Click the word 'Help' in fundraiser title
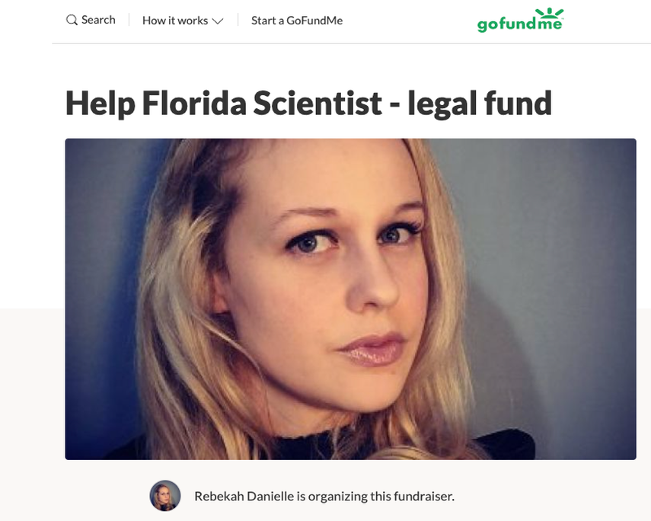Screen dimensions: 651x521 [101, 104]
